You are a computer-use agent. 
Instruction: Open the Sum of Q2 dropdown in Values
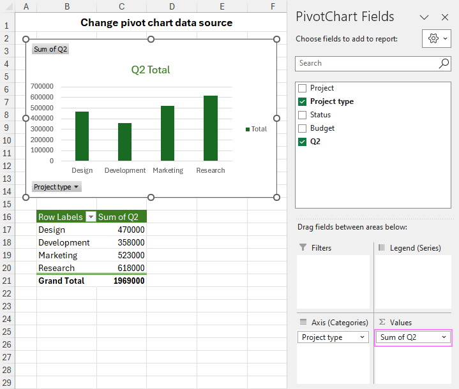(444, 337)
